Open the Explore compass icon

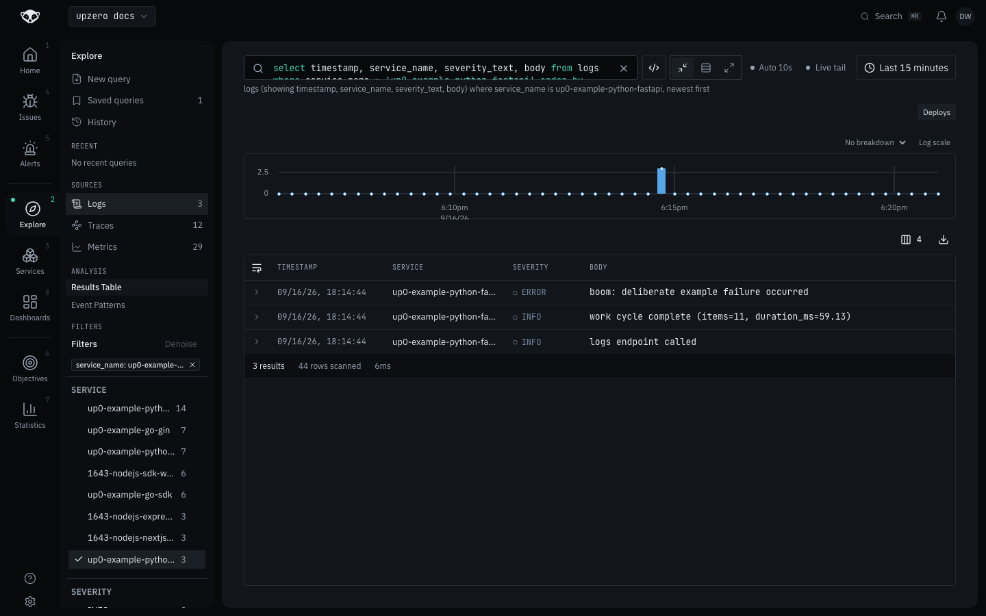[x=32, y=209]
